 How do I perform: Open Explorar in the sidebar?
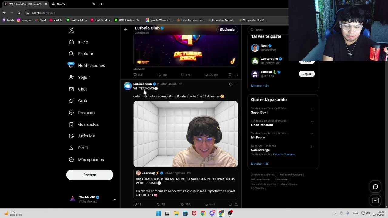point(81,54)
